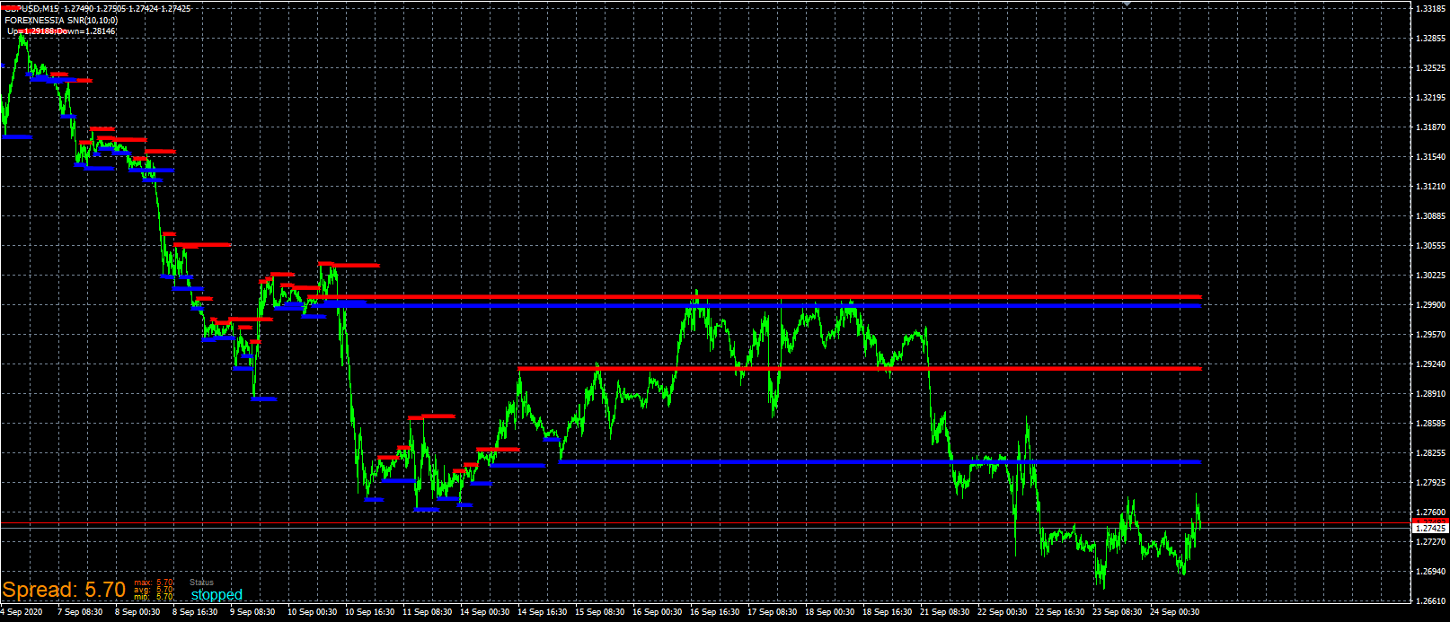This screenshot has width=1450, height=622.
Task: Click the 1.29570 price scale label
Action: [x=1430, y=335]
